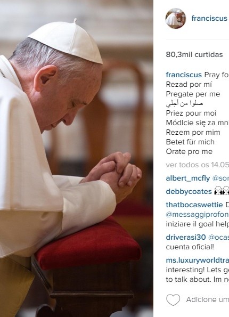Open the franciscus profile picture
The width and height of the screenshot is (229, 317).
[175, 19]
